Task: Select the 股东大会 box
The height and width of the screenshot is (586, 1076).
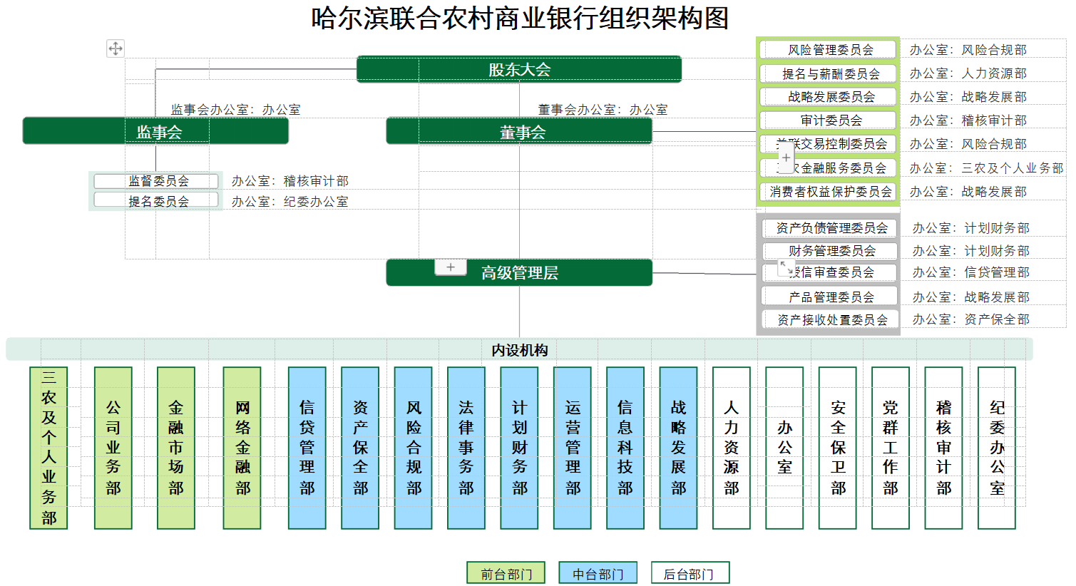Action: pyautogui.click(x=519, y=69)
